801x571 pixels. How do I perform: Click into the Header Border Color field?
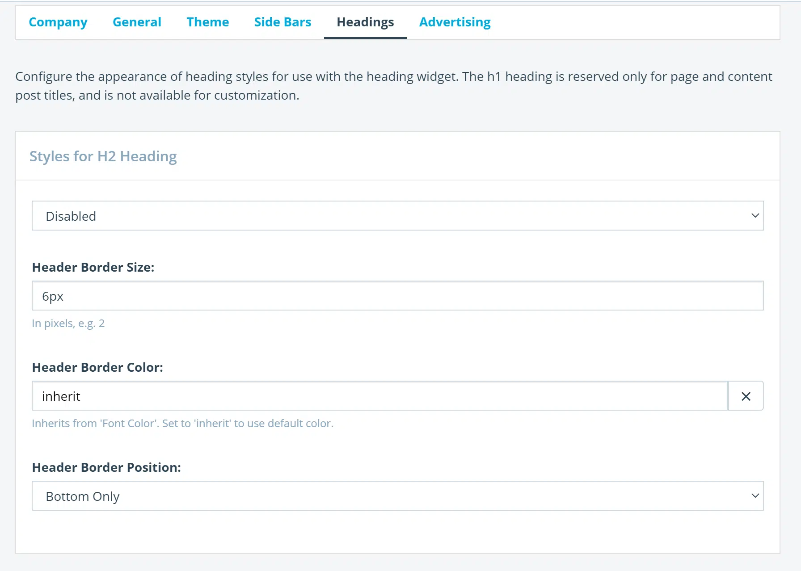coord(380,396)
